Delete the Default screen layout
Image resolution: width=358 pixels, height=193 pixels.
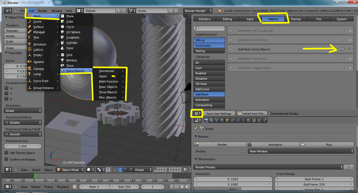pyautogui.click(x=124, y=11)
